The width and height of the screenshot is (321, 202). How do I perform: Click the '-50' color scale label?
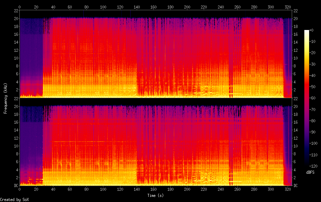click(312, 87)
